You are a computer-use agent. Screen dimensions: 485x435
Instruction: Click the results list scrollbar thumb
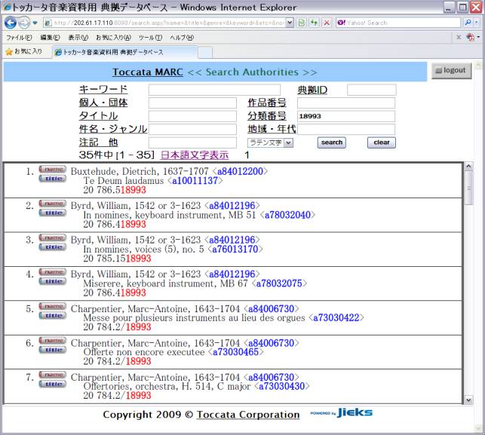(x=468, y=188)
